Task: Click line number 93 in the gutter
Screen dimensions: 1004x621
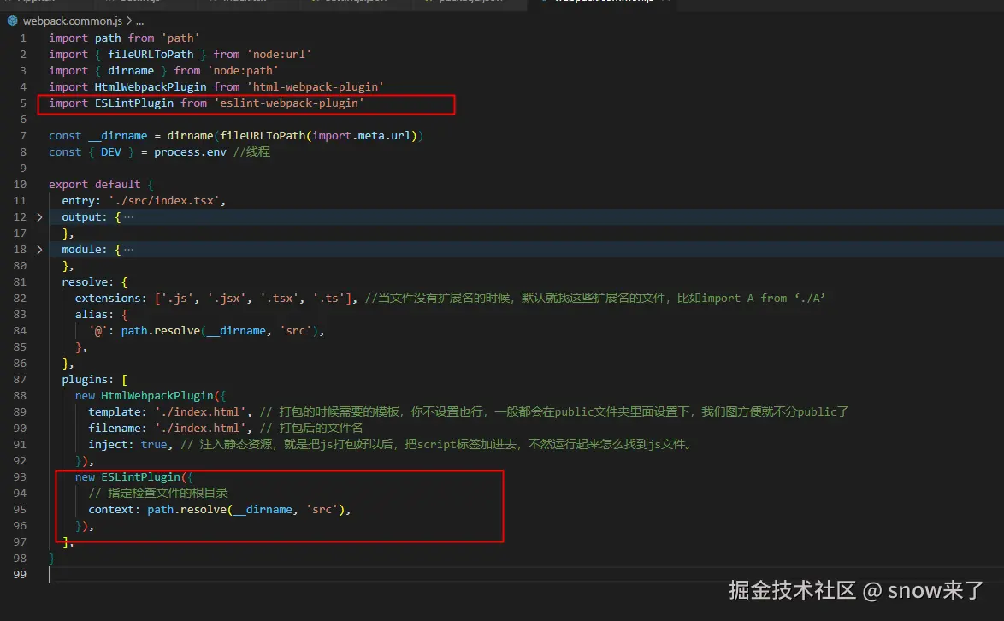Action: [x=20, y=477]
